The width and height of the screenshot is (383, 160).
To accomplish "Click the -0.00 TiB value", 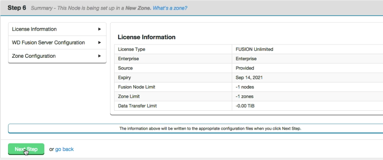I will [x=245, y=106].
